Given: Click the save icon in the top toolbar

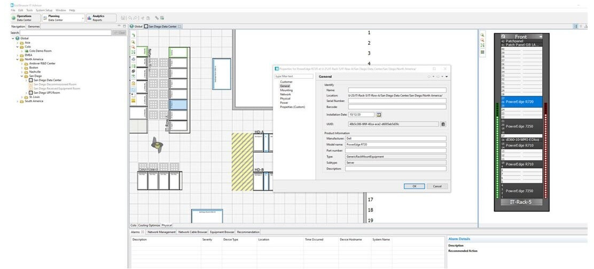Looking at the screenshot, I should [123, 18].
